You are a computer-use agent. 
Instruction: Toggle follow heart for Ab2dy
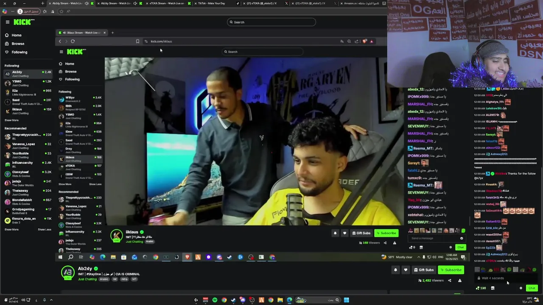pyautogui.click(x=406, y=270)
